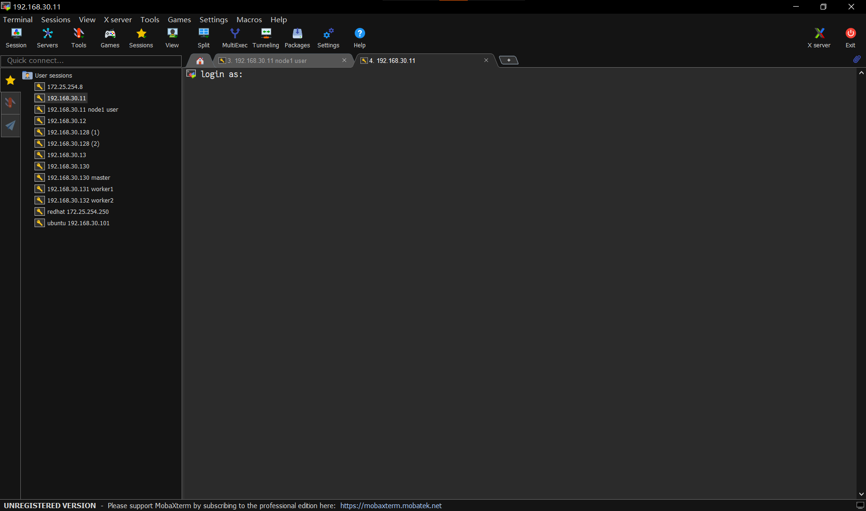The image size is (866, 511).
Task: Select the sidebar Sessions star tab
Action: (x=10, y=80)
